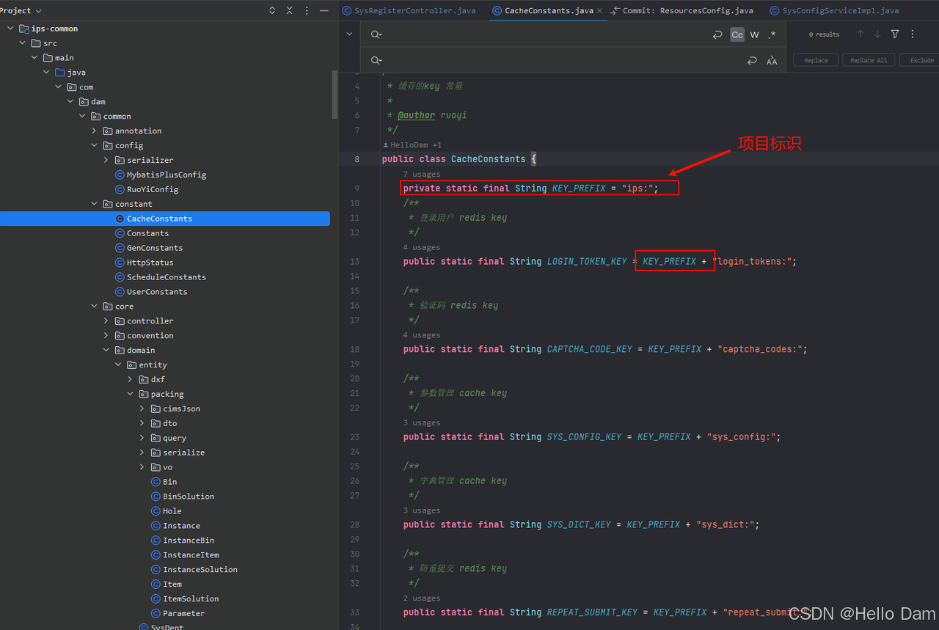Toggle Words (W) search option

754,34
